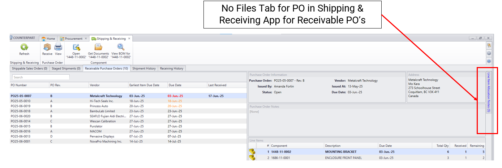
Task: Sort by the Due Date column header in PO list
Action: 174,85
